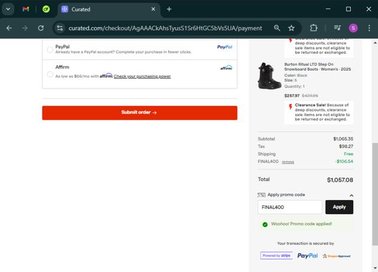Click the boots price $257.97
378x272 pixels.
[292, 96]
